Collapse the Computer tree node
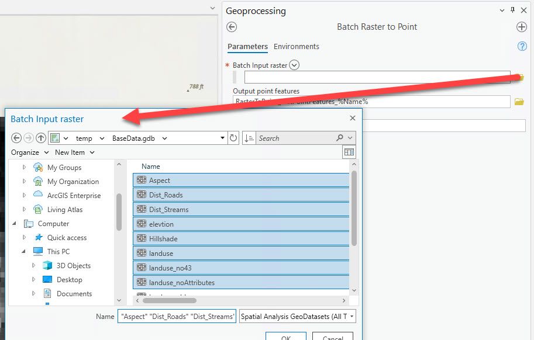Viewport: 534px width, 340px height. (x=14, y=223)
